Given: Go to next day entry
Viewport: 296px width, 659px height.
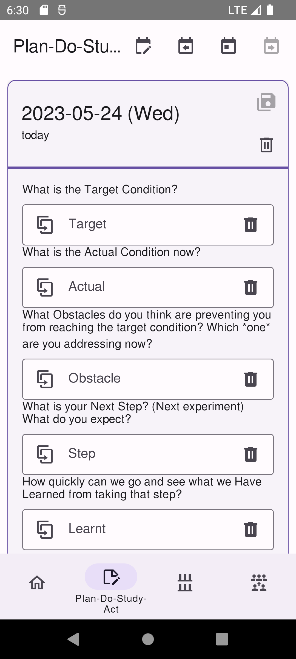Looking at the screenshot, I should pos(271,46).
